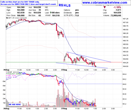Click the 3M volume axis label
This screenshot has width=131, height=110.
coord(4,94)
